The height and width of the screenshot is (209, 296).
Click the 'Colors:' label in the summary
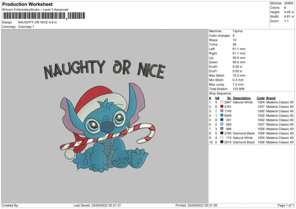point(275,8)
